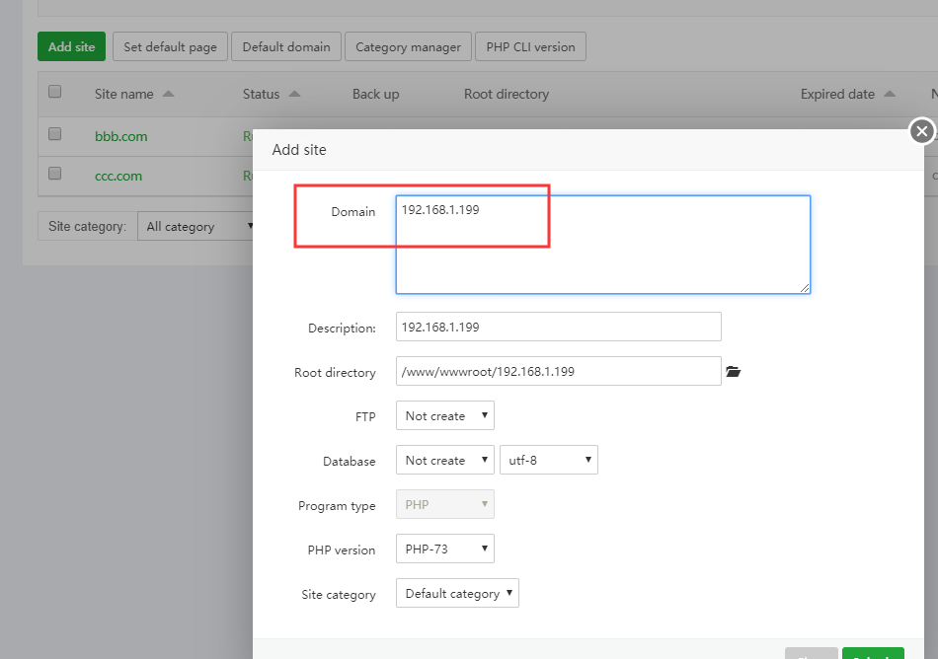938x659 pixels.
Task: Expand the FTP dropdown
Action: click(x=444, y=416)
